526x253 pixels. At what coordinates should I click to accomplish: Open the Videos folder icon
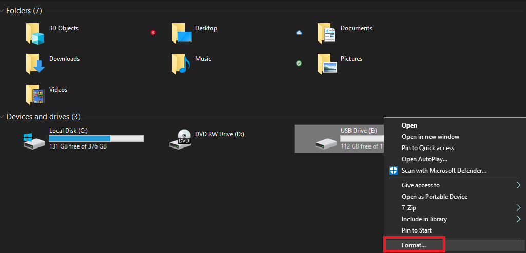click(x=35, y=95)
